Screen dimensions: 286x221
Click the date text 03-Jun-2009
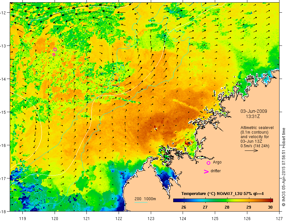(254, 111)
